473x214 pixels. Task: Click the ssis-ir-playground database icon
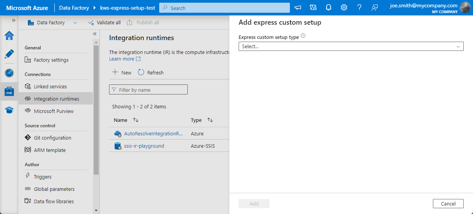tap(118, 146)
